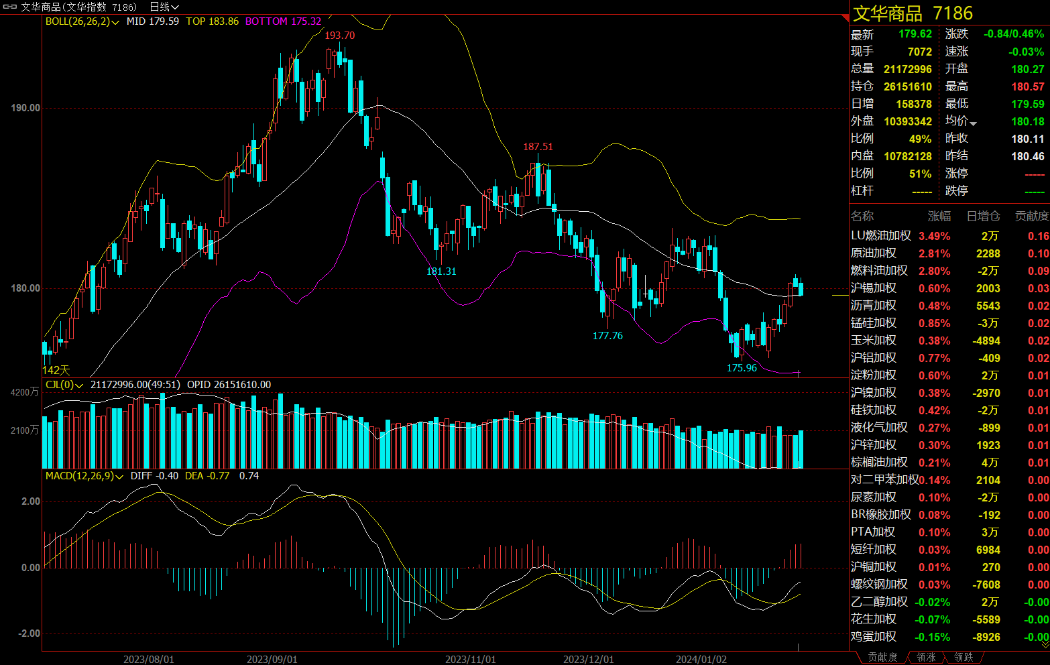
Task: Click the 最高 value 180.57
Action: [x=1028, y=86]
